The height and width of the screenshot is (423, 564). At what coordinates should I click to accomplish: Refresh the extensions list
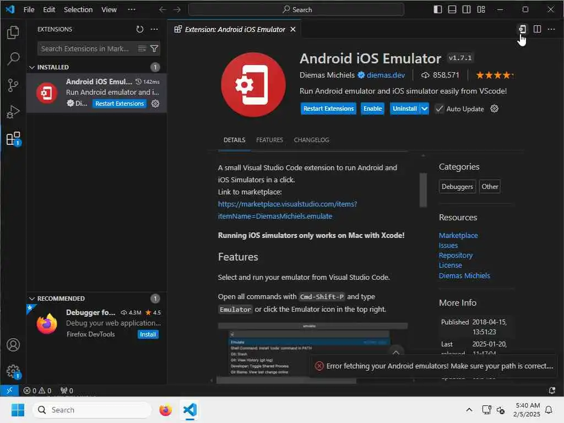(x=140, y=29)
